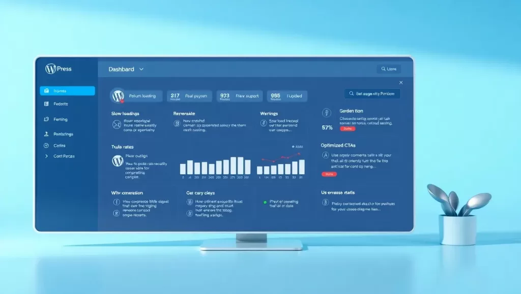The width and height of the screenshot is (521, 294).
Task: Open the Dashboard dropdown arrow
Action: pyautogui.click(x=141, y=69)
